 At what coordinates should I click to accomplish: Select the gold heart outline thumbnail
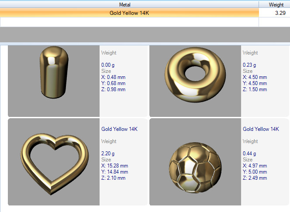(x=54, y=162)
